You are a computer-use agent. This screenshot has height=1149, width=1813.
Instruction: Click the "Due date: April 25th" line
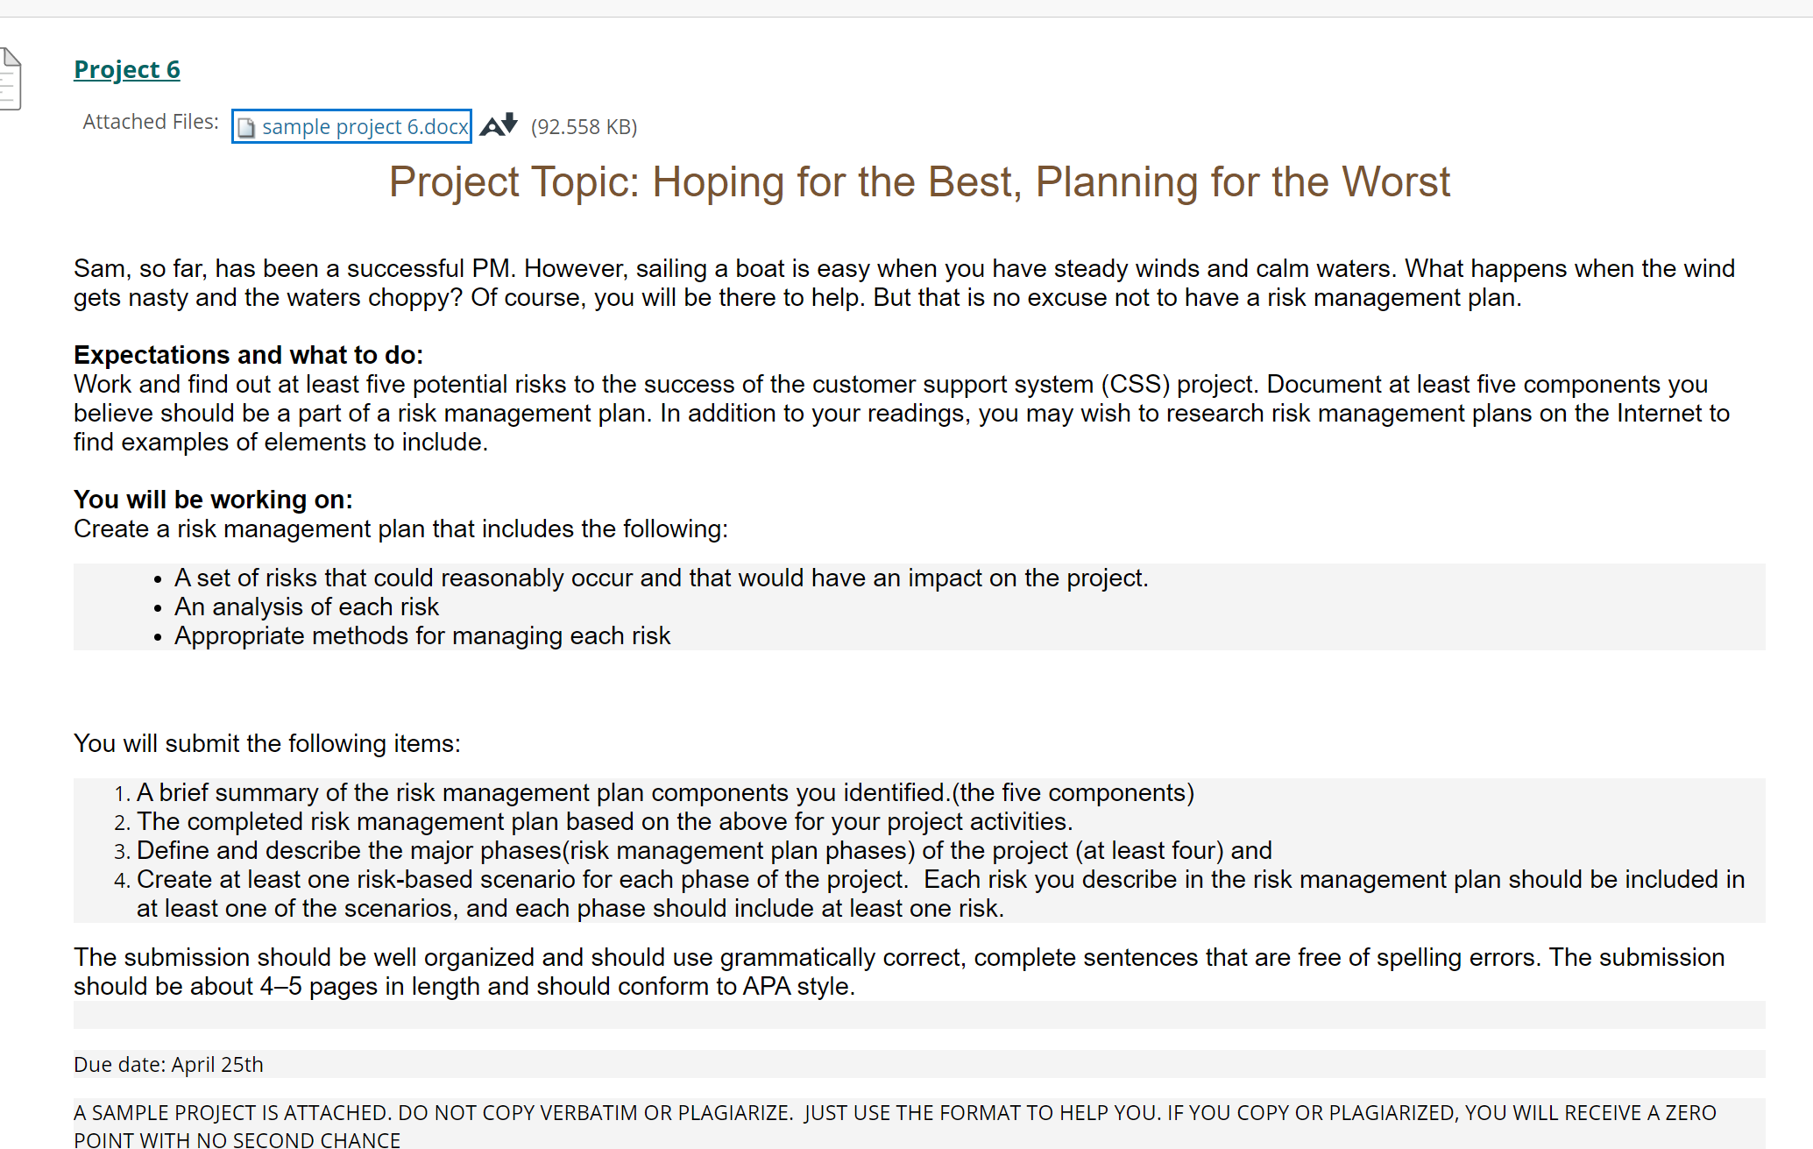coord(168,1064)
